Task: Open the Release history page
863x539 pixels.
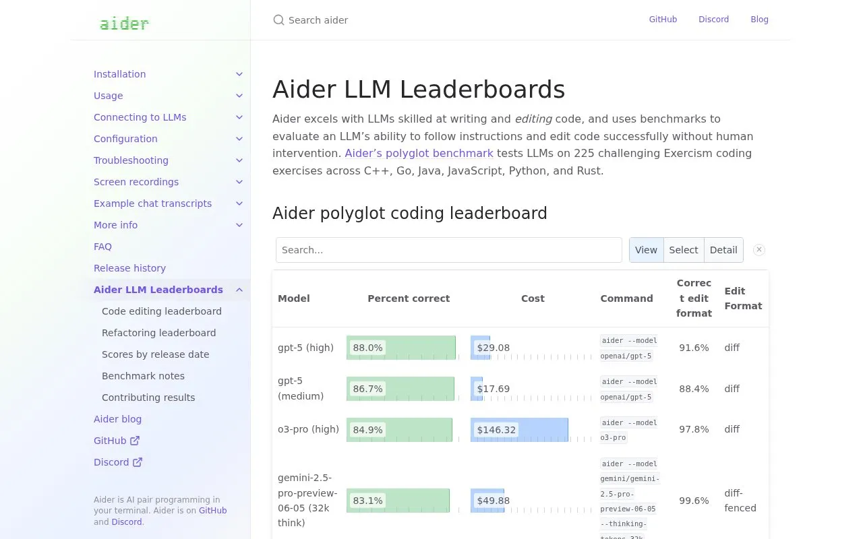Action: point(130,268)
